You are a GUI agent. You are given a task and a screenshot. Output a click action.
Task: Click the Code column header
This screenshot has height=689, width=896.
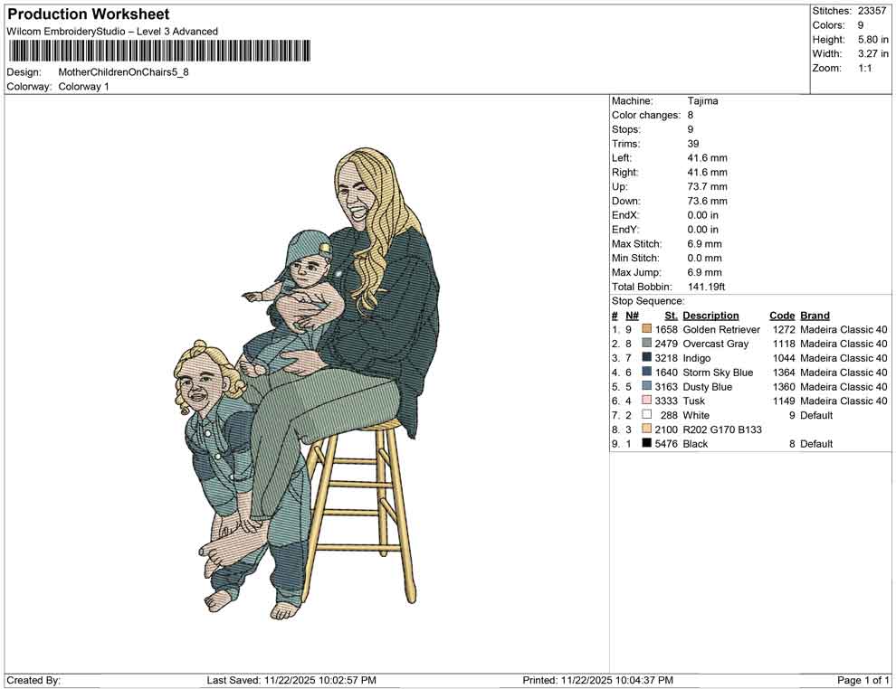pyautogui.click(x=781, y=315)
